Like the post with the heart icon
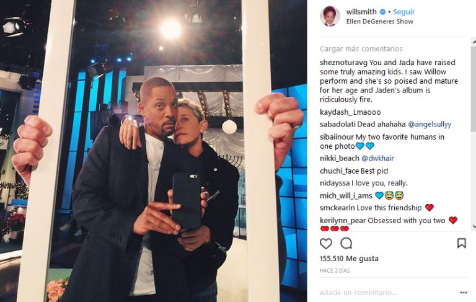Viewport: 476px width, 302px height. click(x=326, y=243)
